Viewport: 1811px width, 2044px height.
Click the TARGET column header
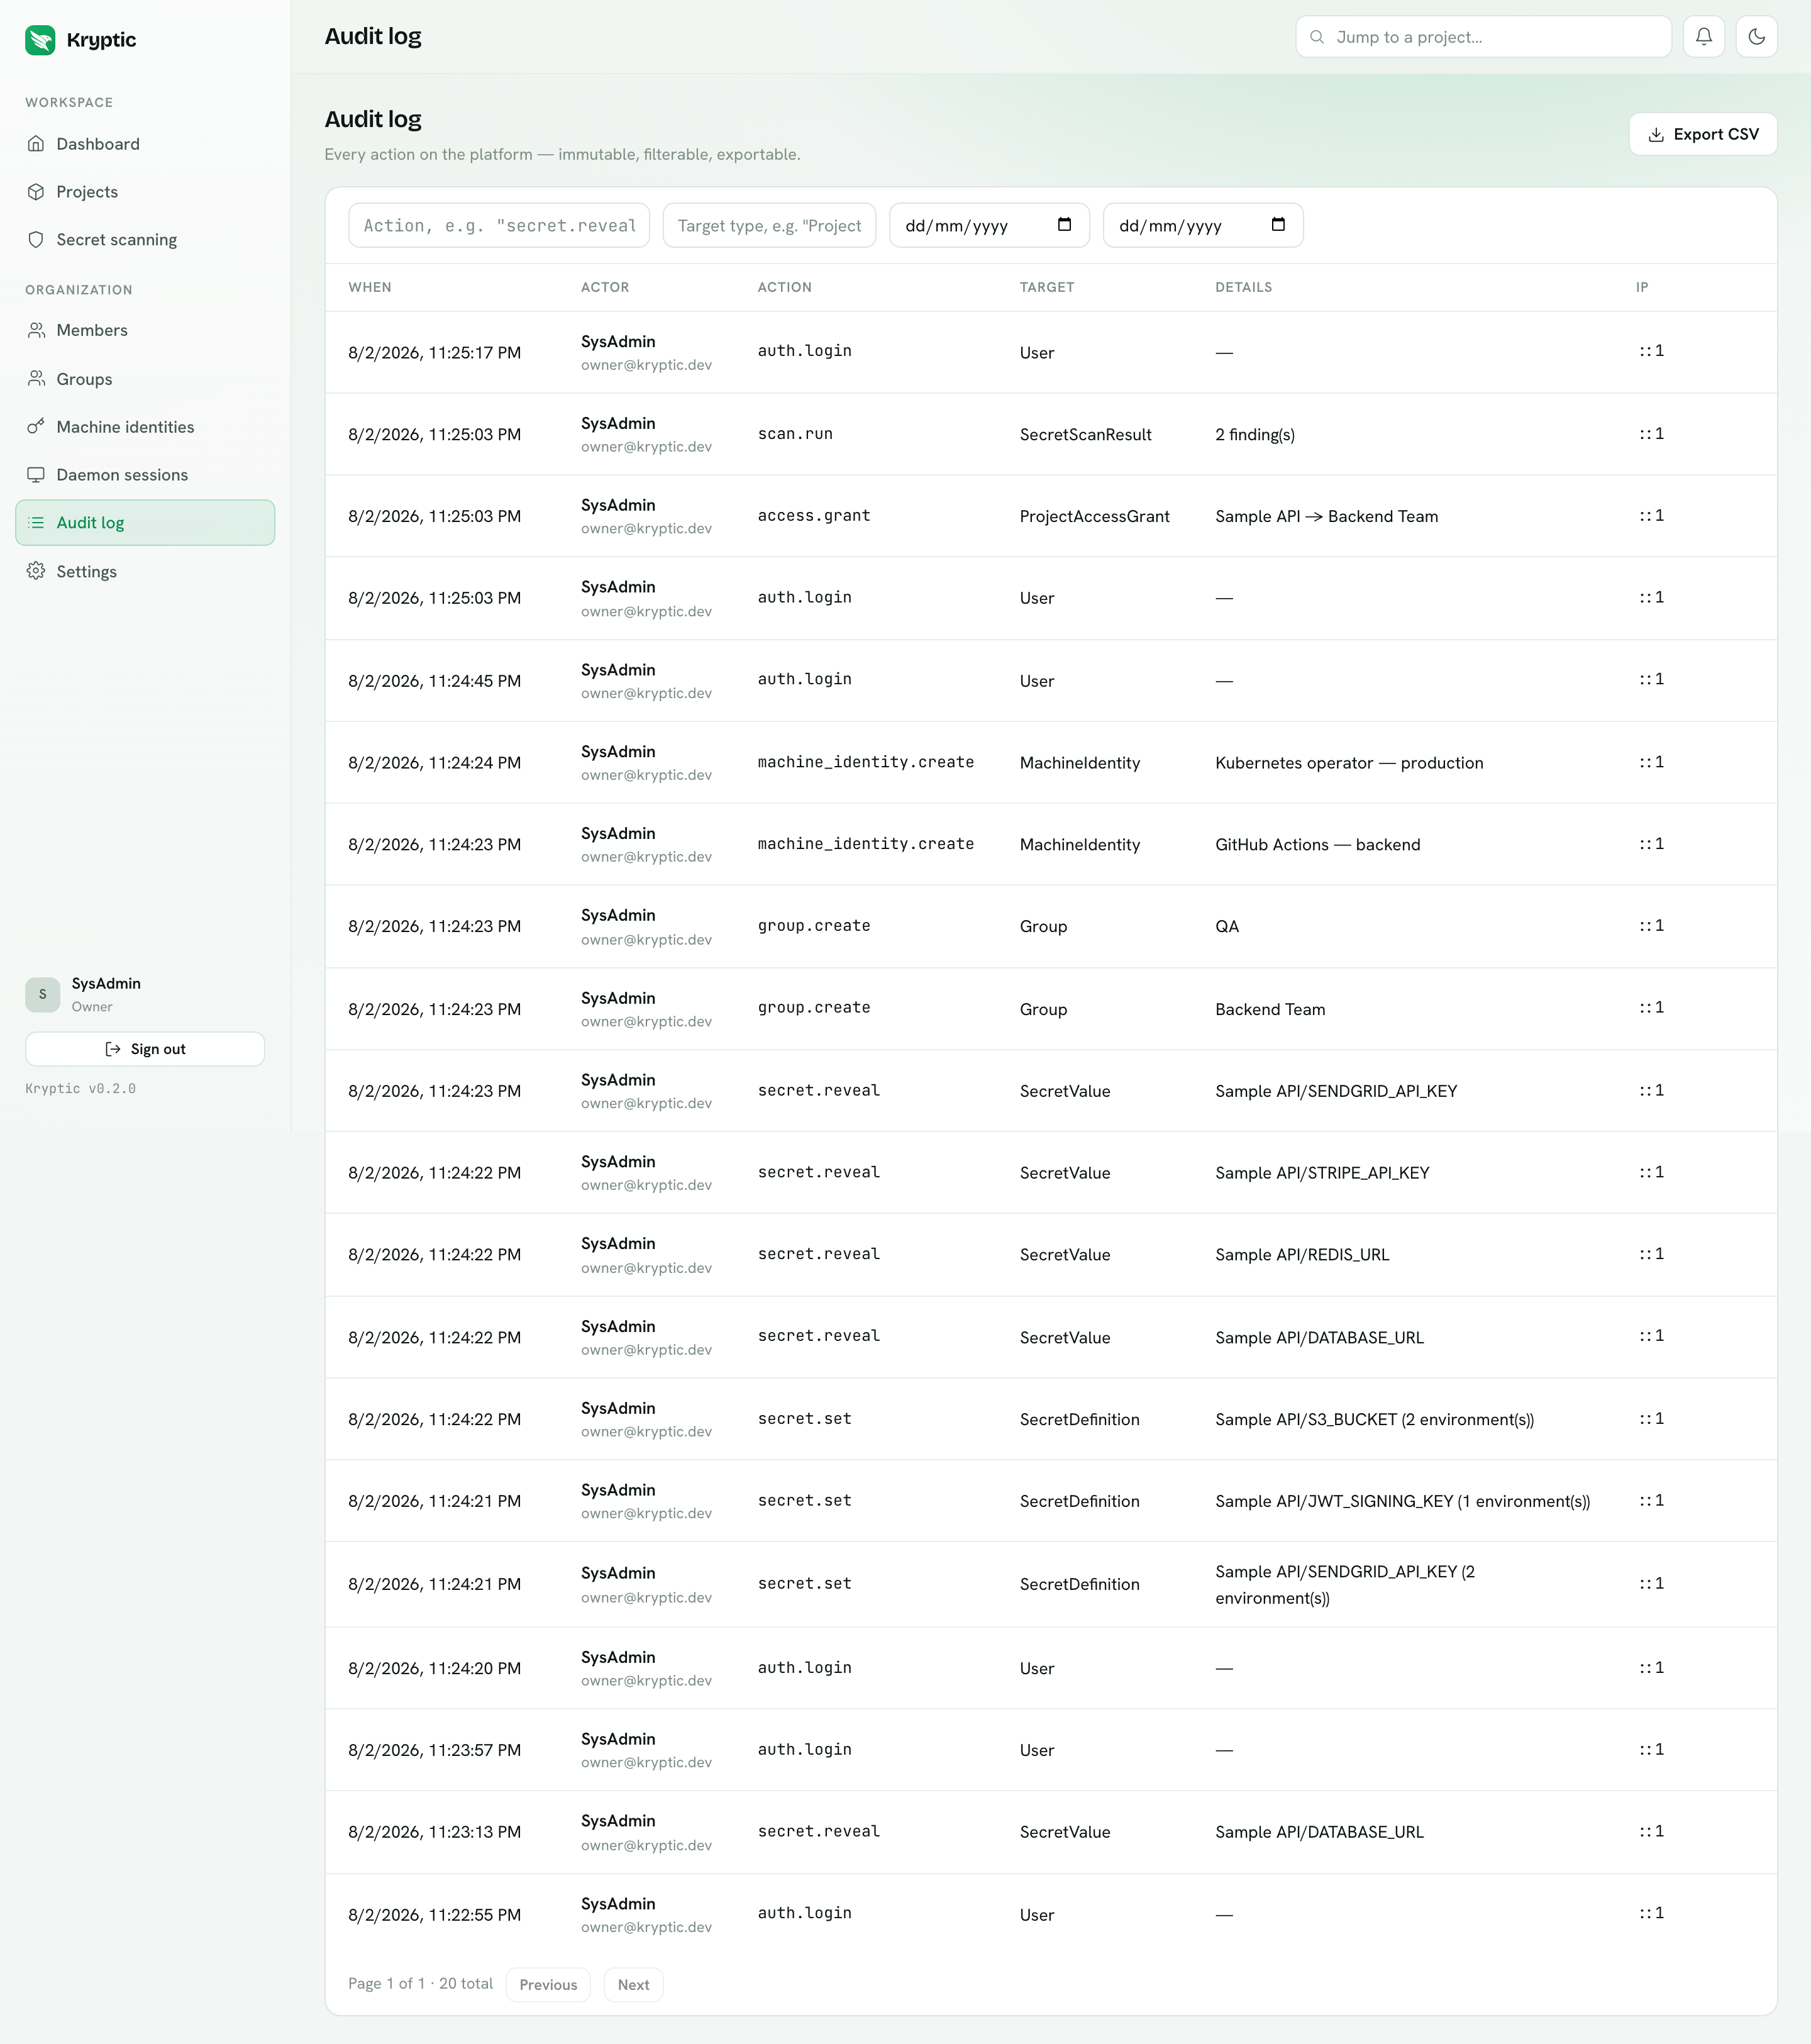[x=1047, y=287]
